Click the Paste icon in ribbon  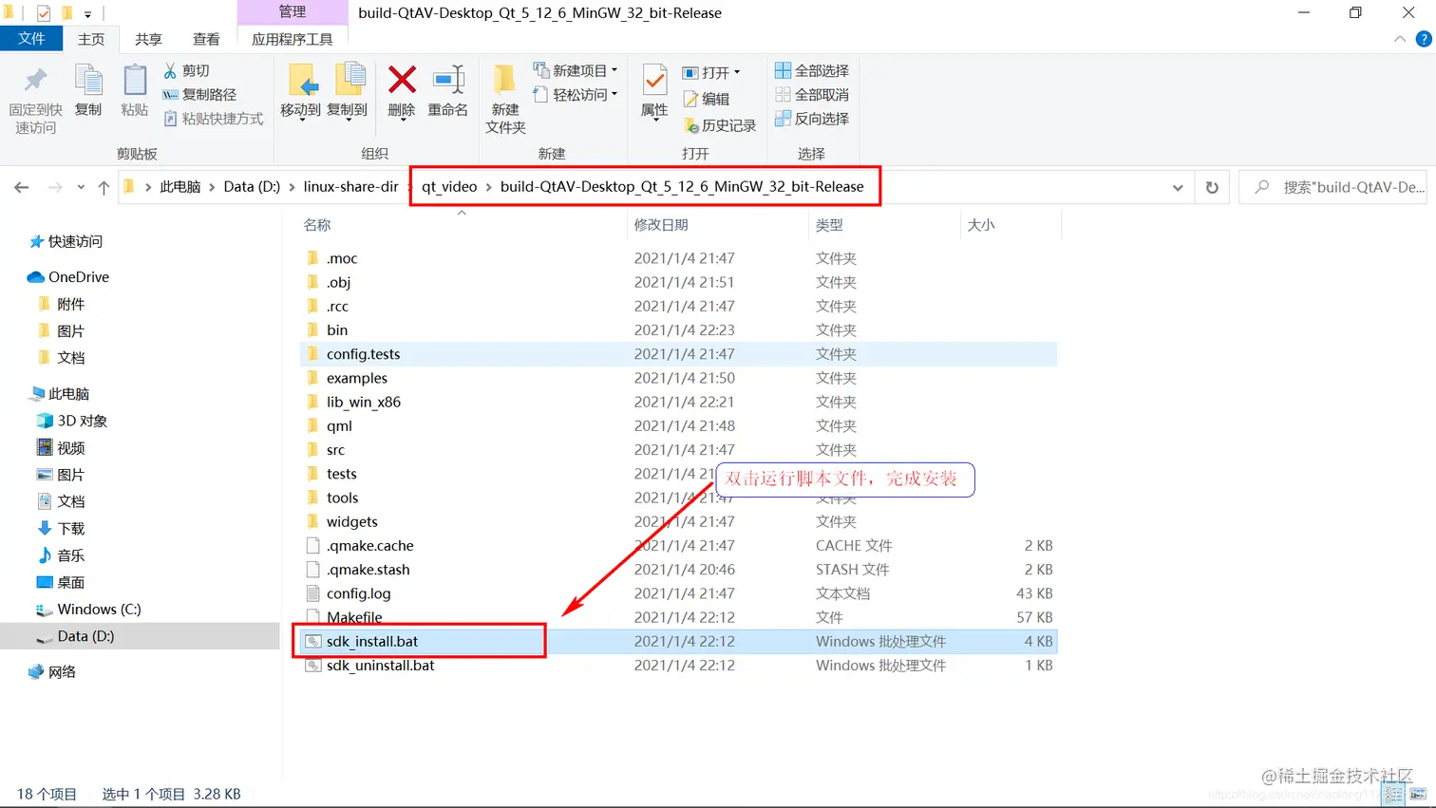click(x=135, y=82)
